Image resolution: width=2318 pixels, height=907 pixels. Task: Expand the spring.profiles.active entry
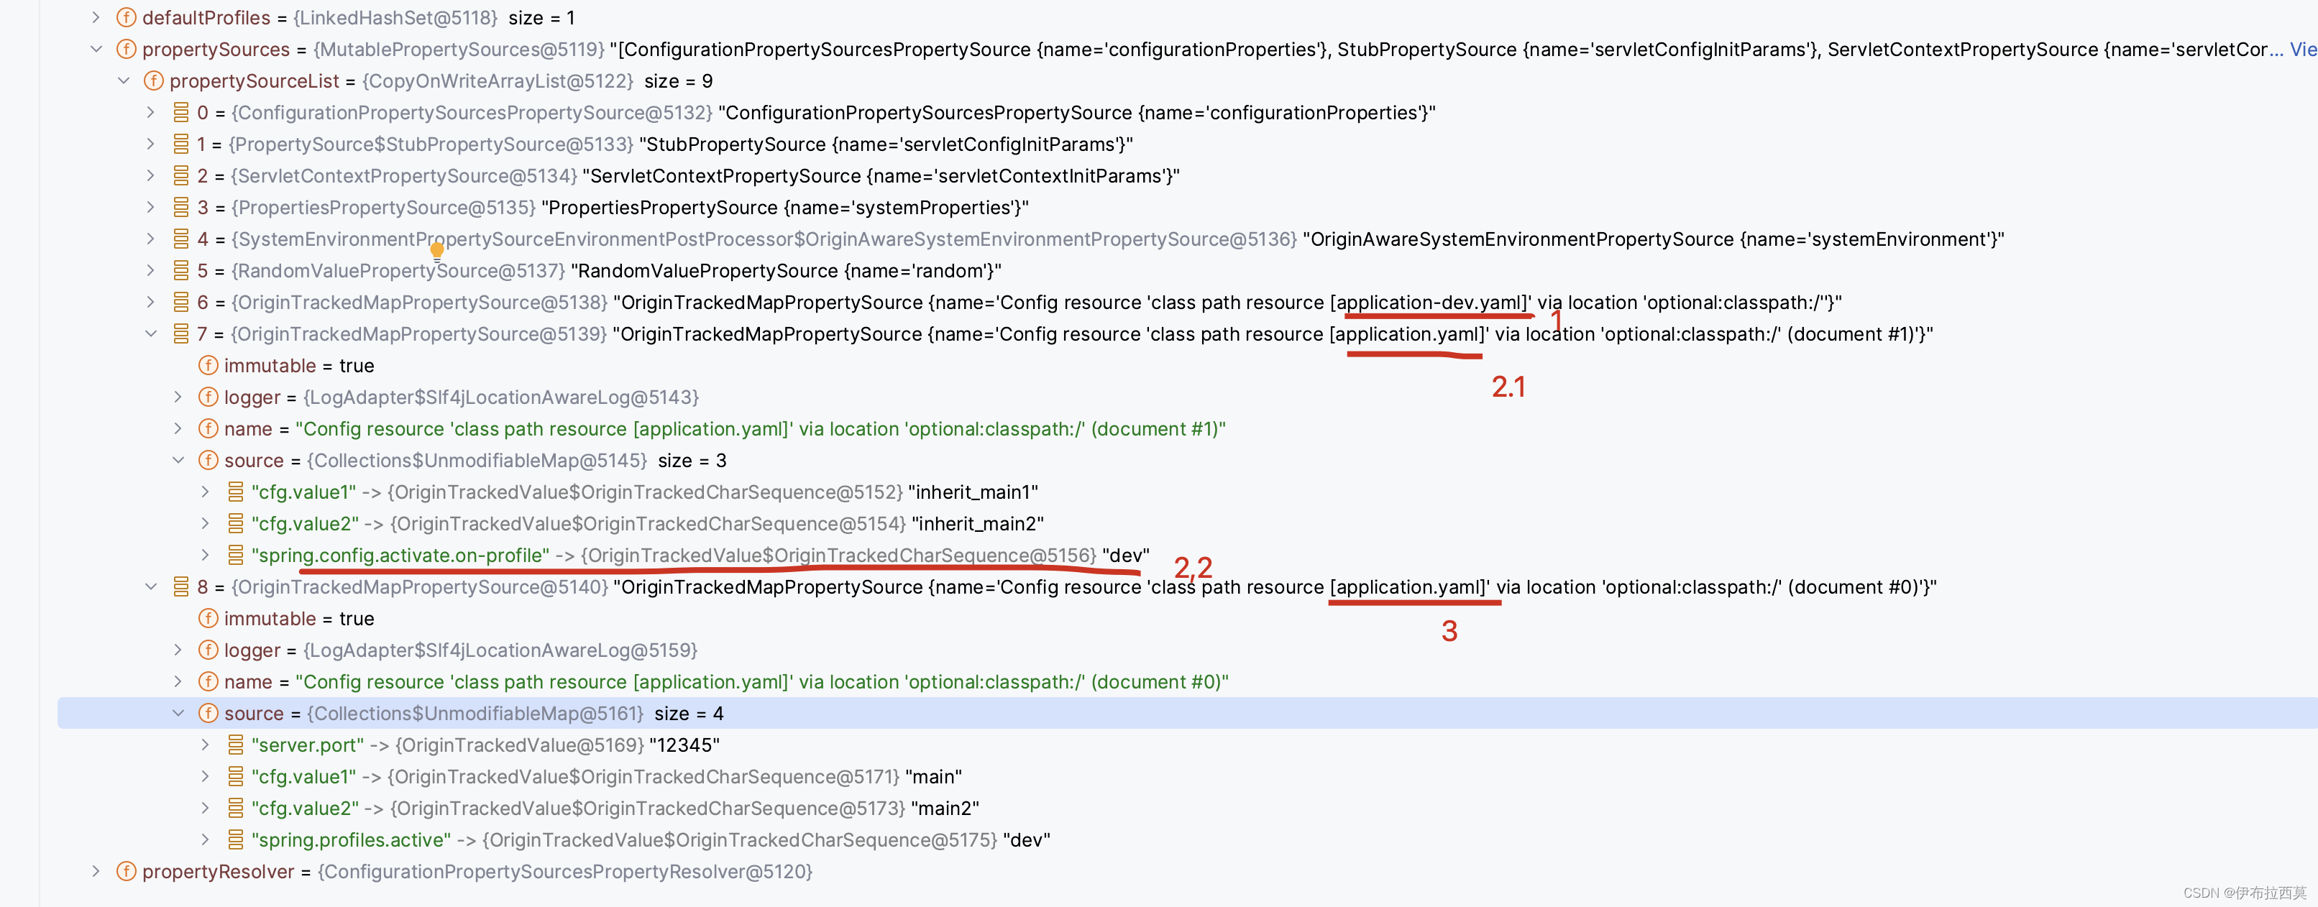click(205, 839)
